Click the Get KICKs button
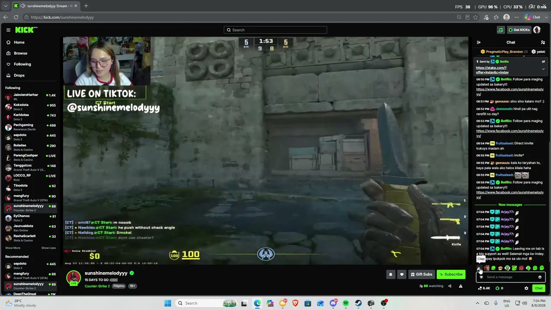The image size is (551, 310). (519, 30)
